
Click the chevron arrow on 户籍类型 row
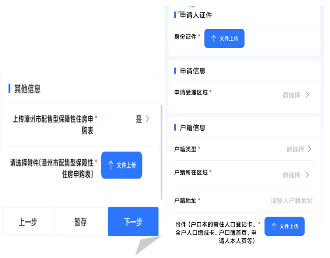click(310, 149)
